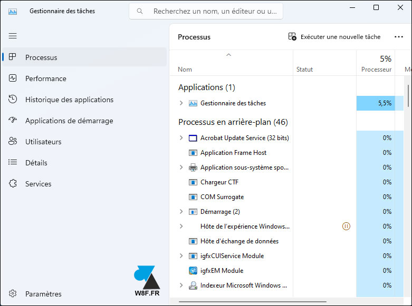Sort by the Processeur column header
The height and width of the screenshot is (306, 412).
(376, 63)
